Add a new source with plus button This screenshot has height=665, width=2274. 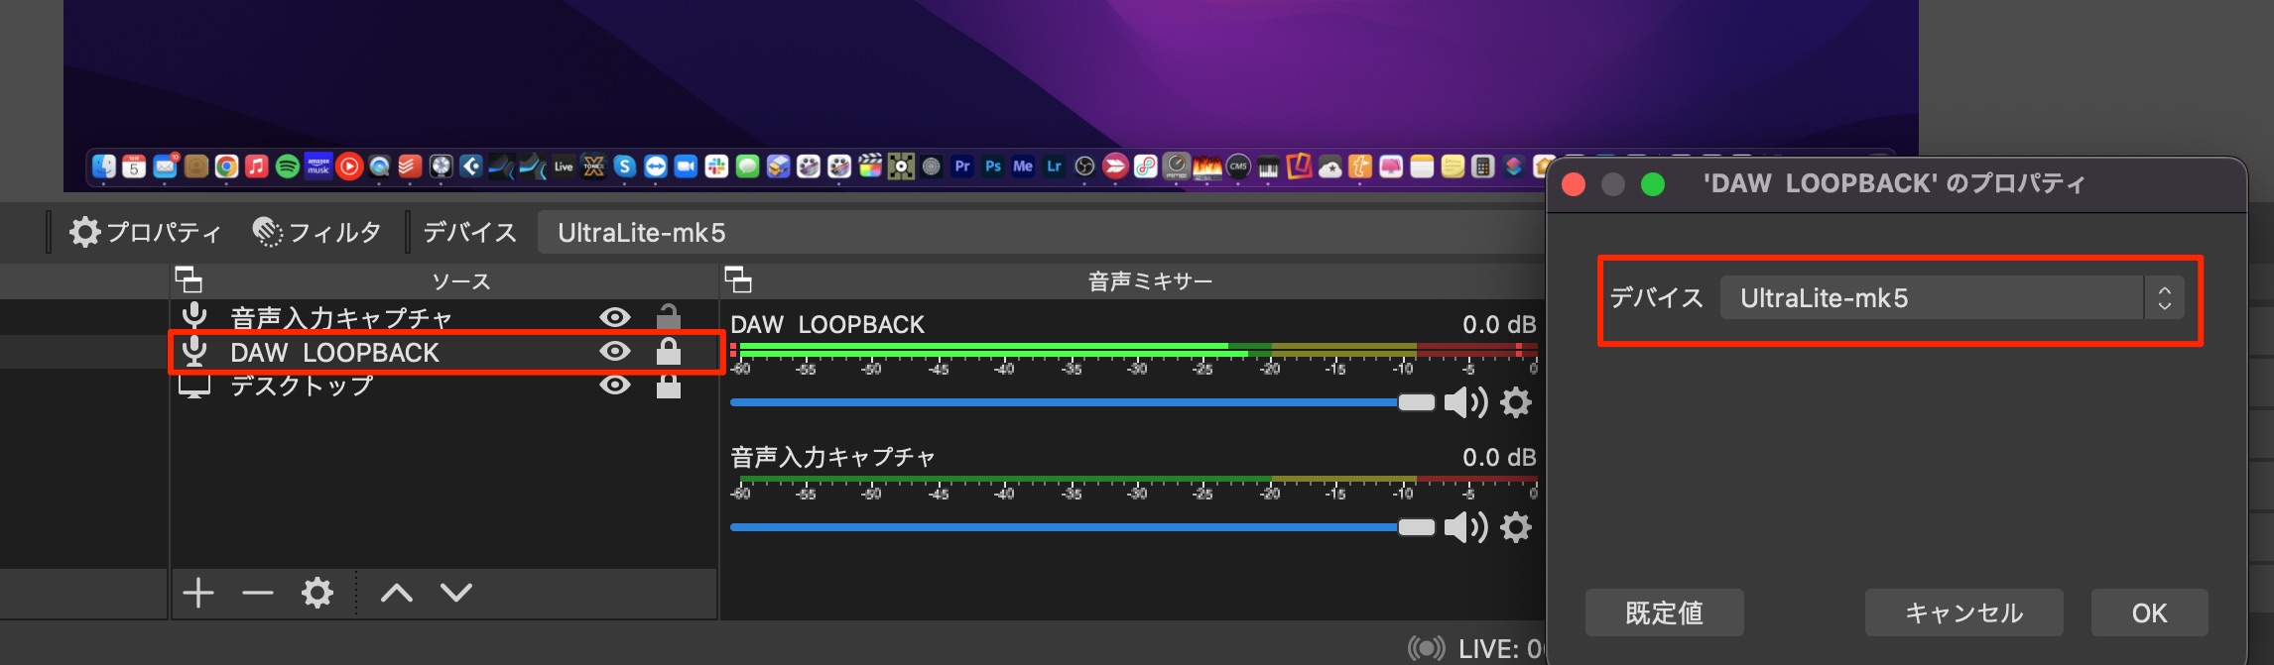tap(198, 593)
